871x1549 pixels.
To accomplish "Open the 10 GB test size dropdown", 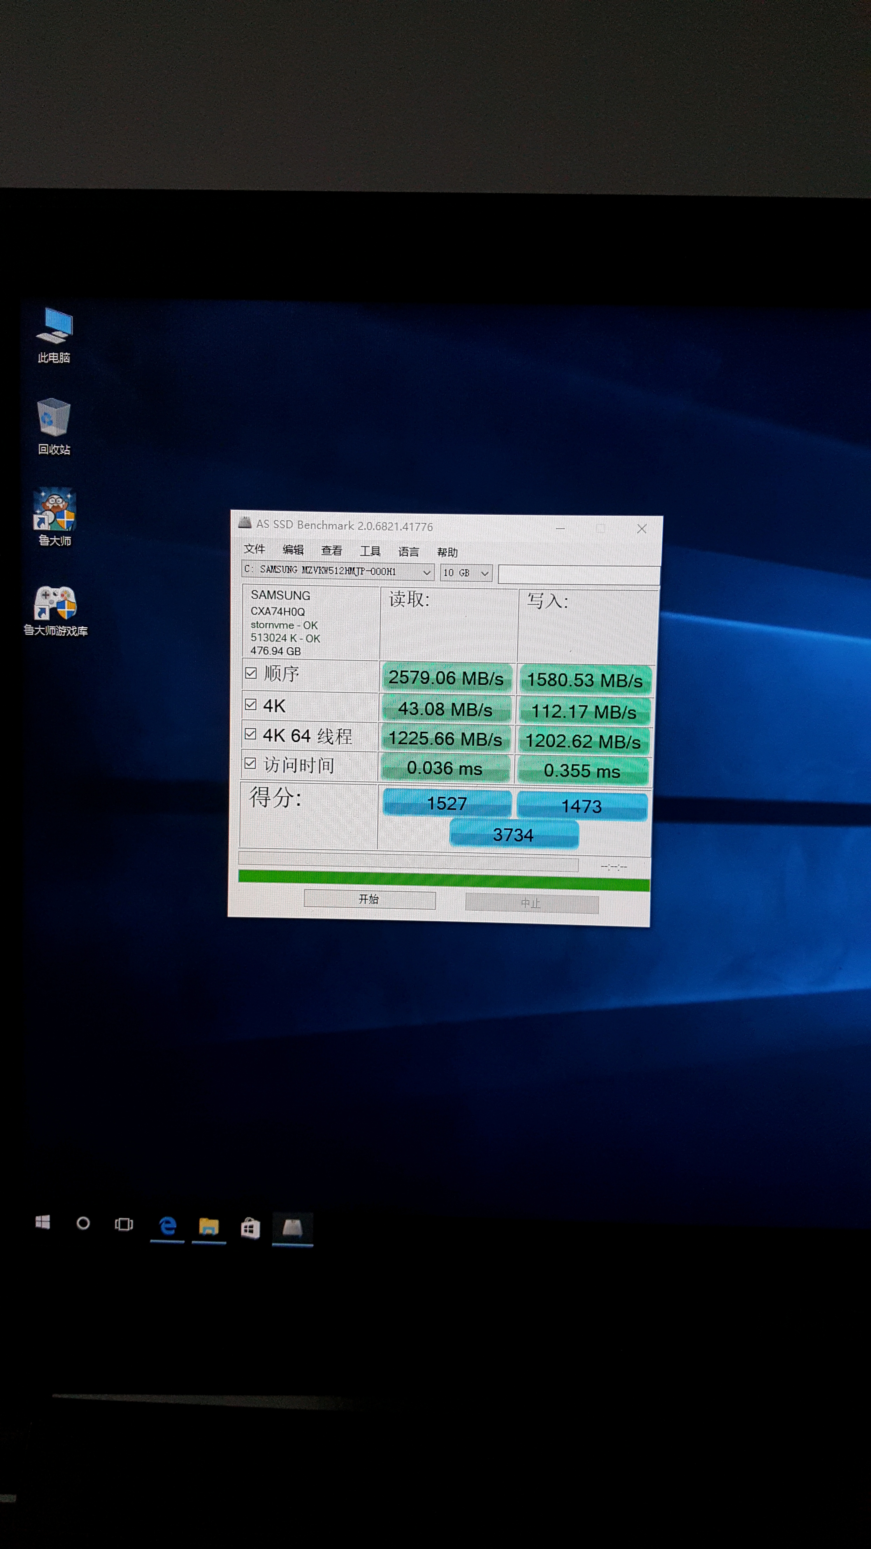I will (x=484, y=573).
